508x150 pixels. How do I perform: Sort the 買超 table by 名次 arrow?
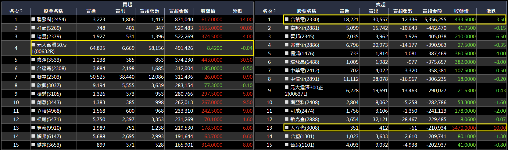(21, 11)
